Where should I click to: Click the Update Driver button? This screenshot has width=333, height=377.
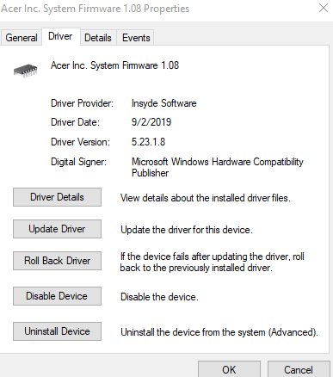click(57, 229)
